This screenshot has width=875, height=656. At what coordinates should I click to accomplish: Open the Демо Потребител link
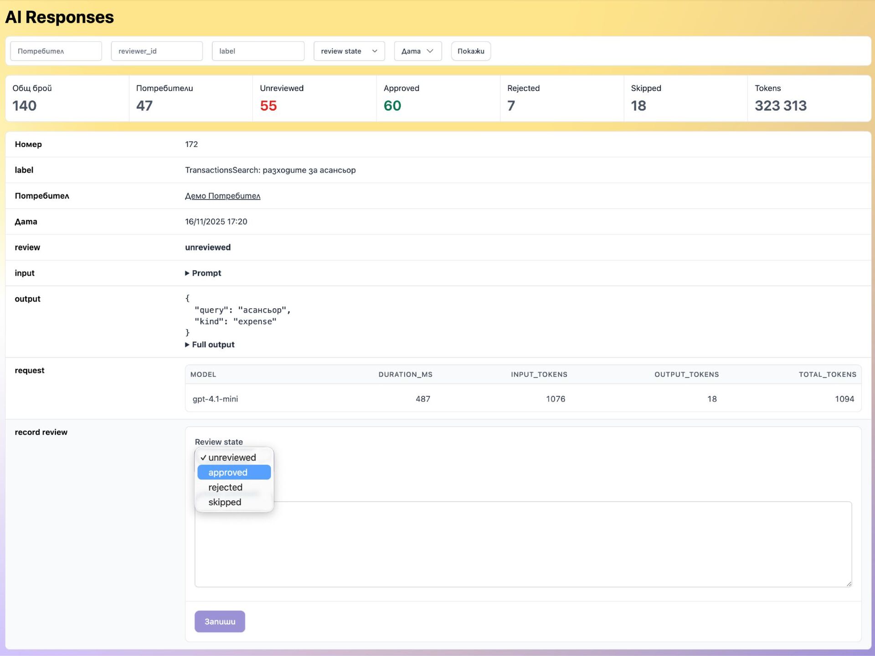tap(222, 196)
